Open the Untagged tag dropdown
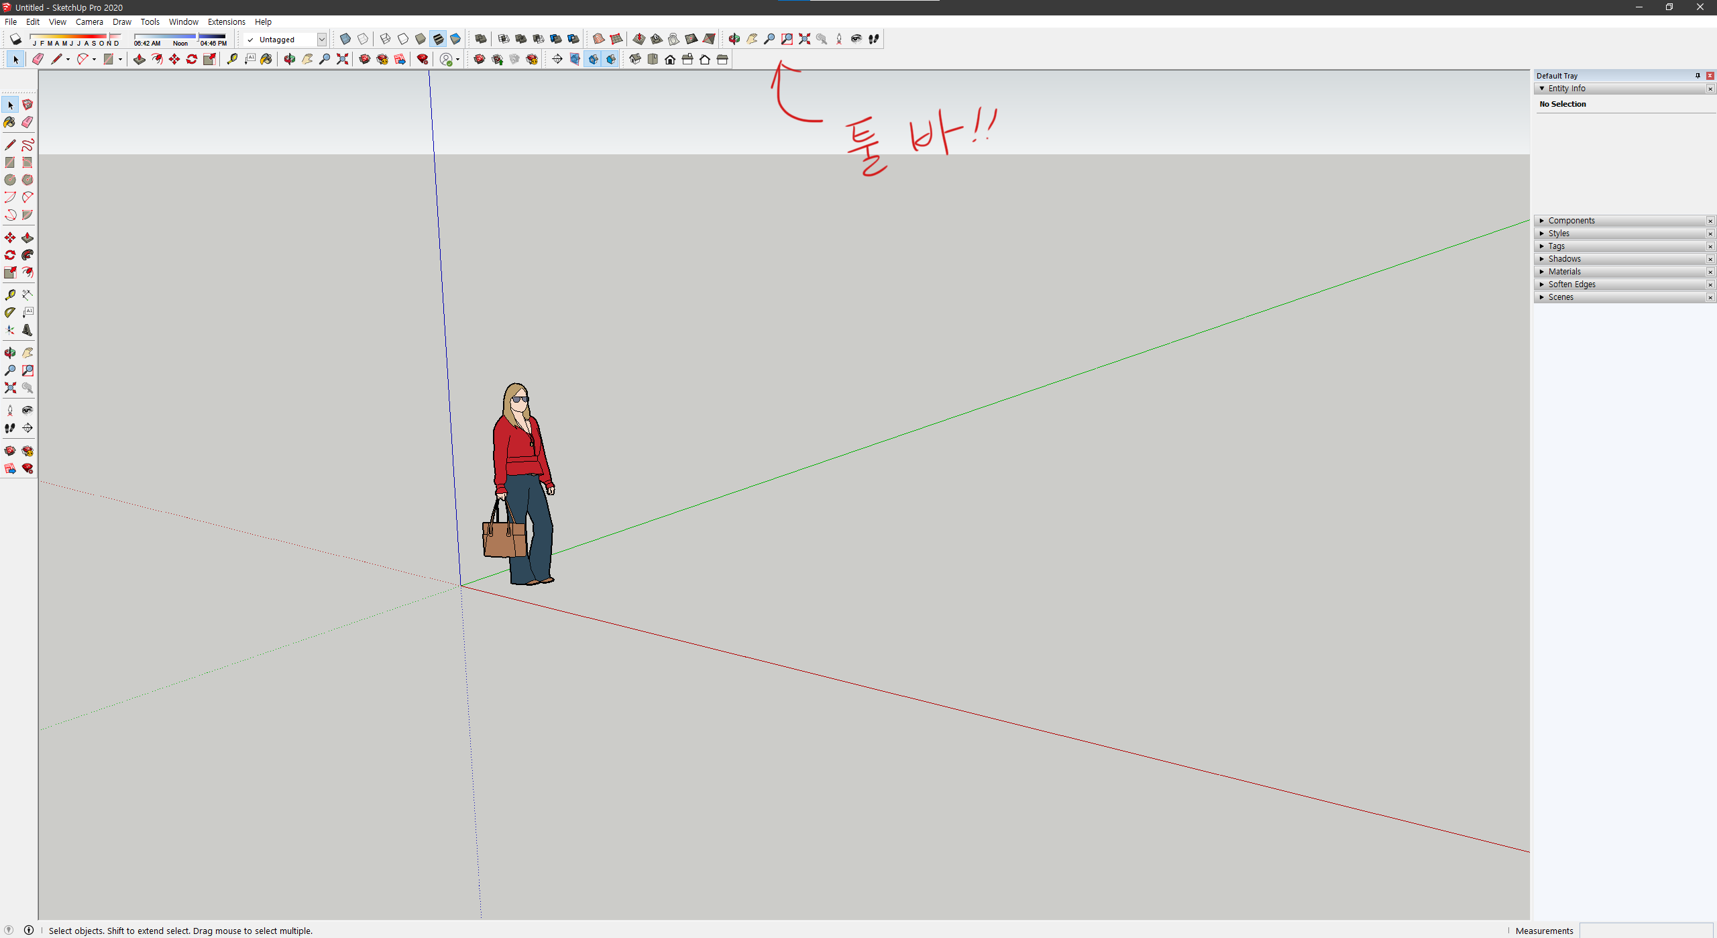1717x938 pixels. tap(322, 40)
